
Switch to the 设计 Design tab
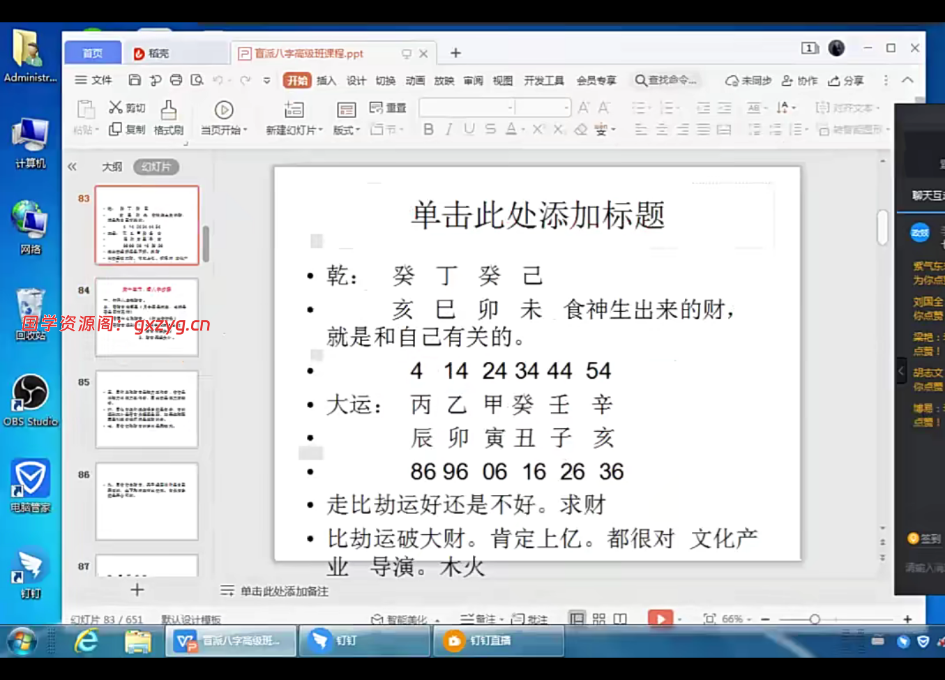[356, 80]
